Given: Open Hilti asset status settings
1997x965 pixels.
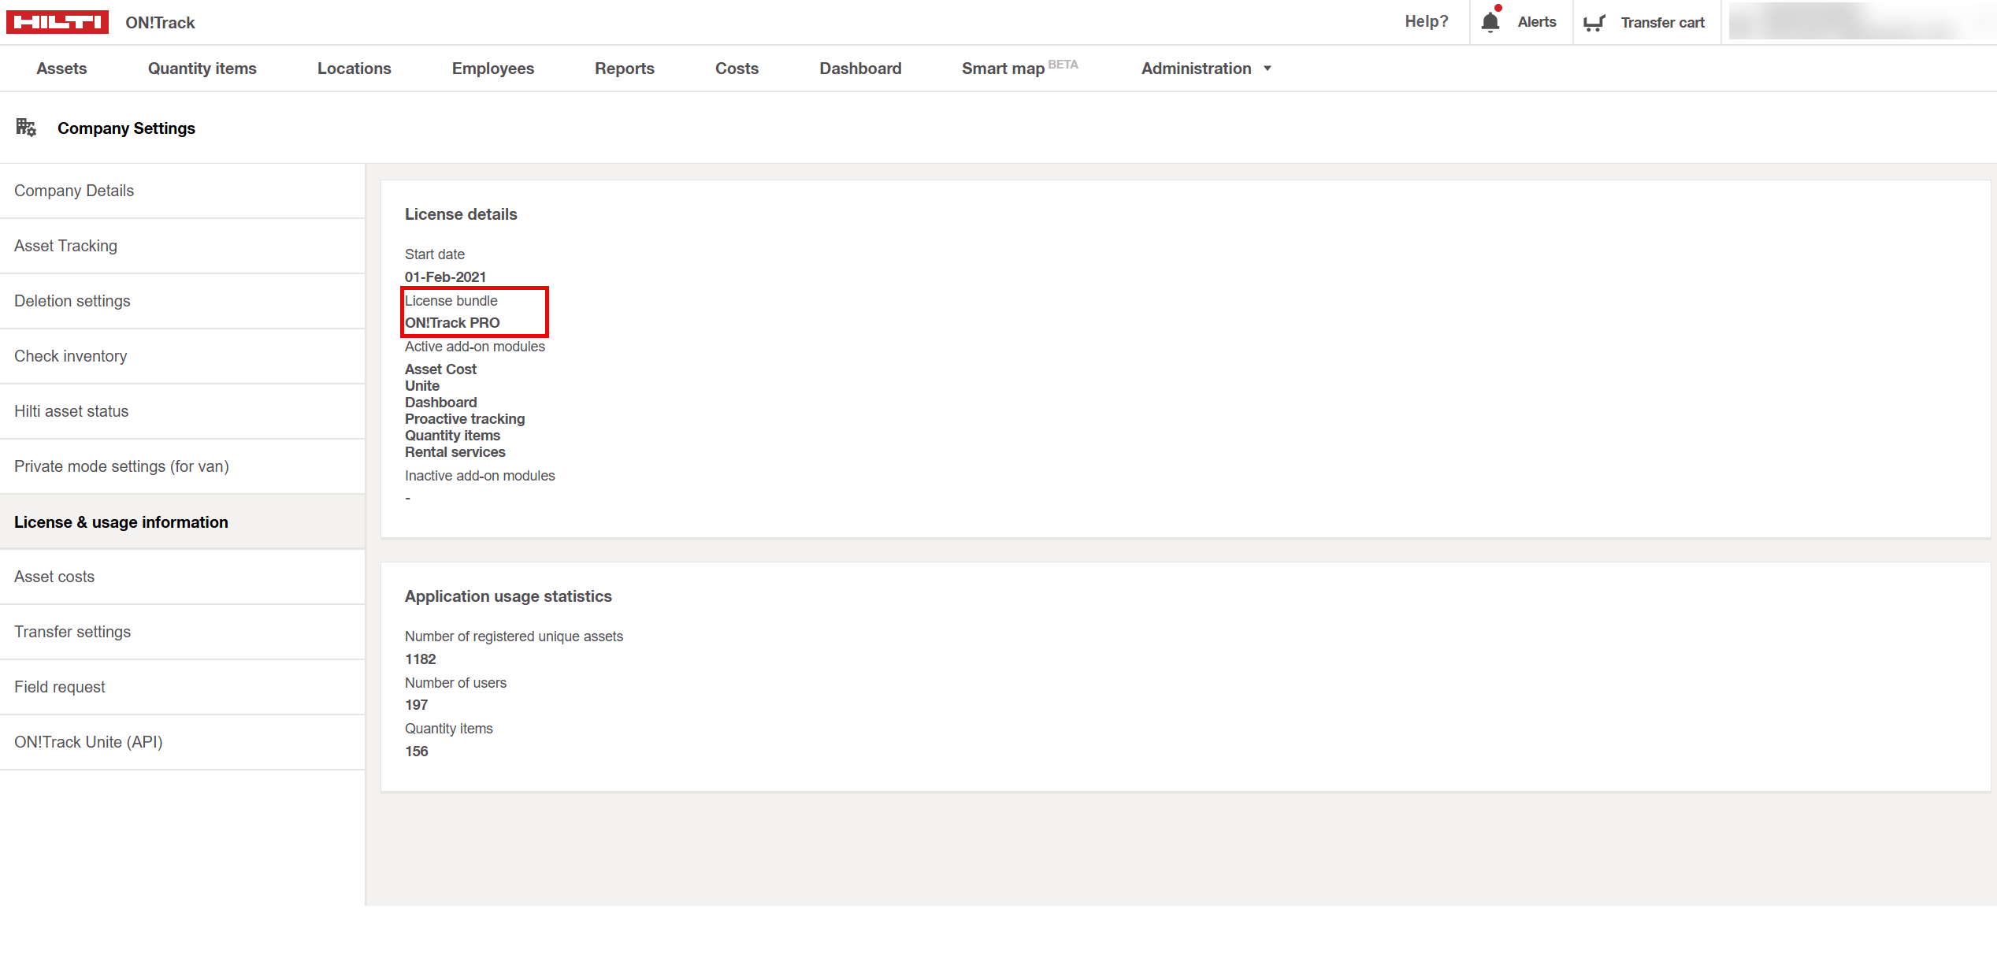Looking at the screenshot, I should pyautogui.click(x=71, y=411).
